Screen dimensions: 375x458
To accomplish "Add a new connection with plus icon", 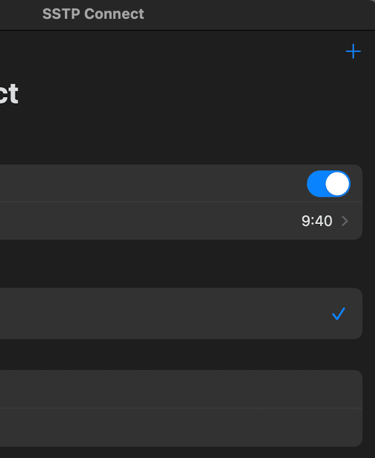I will point(353,52).
